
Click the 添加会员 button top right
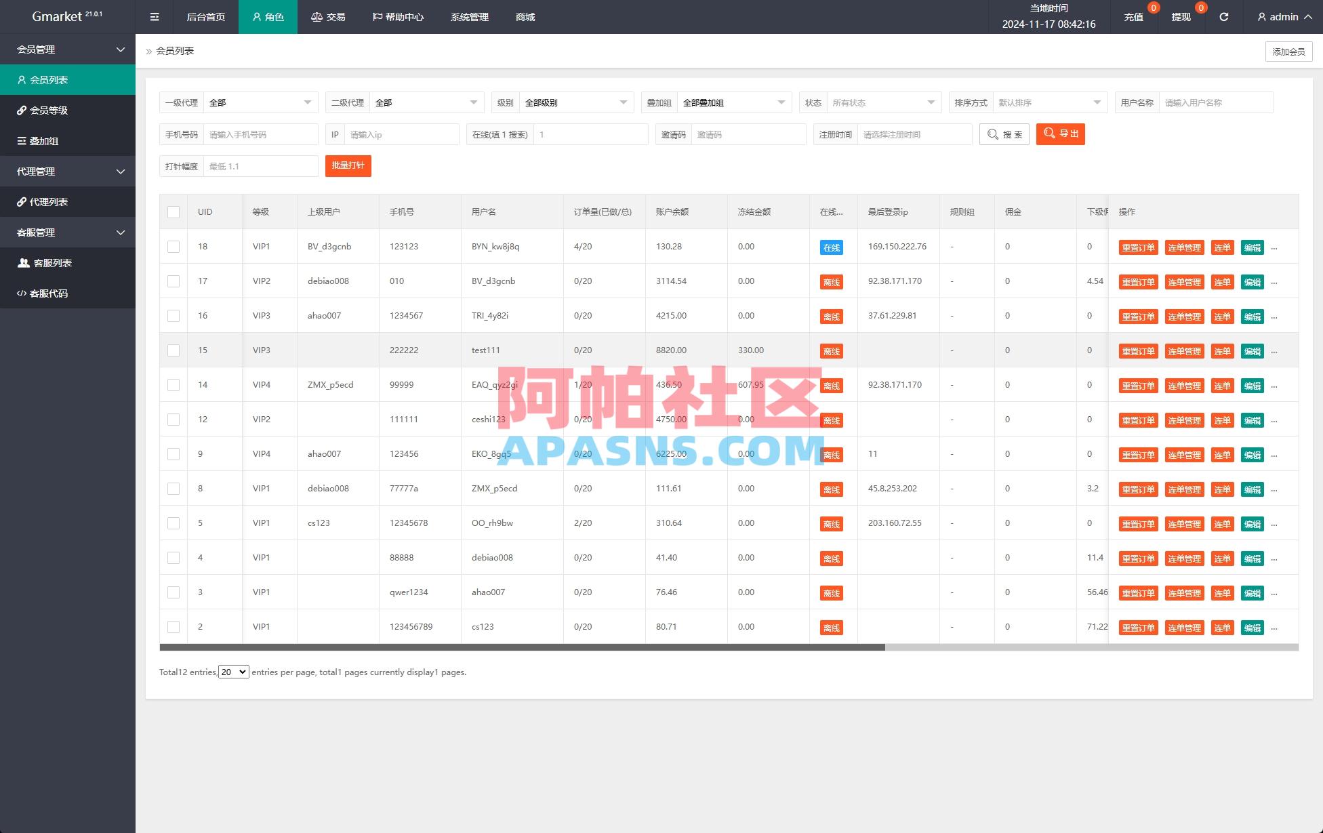pos(1288,51)
